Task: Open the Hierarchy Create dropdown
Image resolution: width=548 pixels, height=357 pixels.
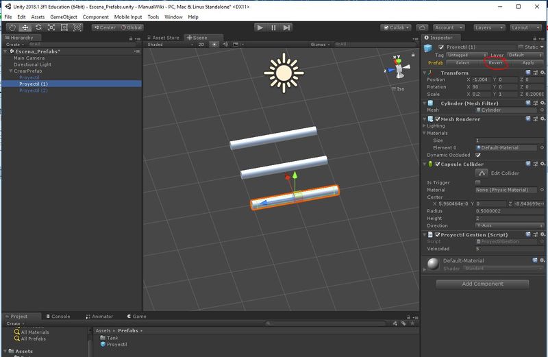Action: [15, 45]
